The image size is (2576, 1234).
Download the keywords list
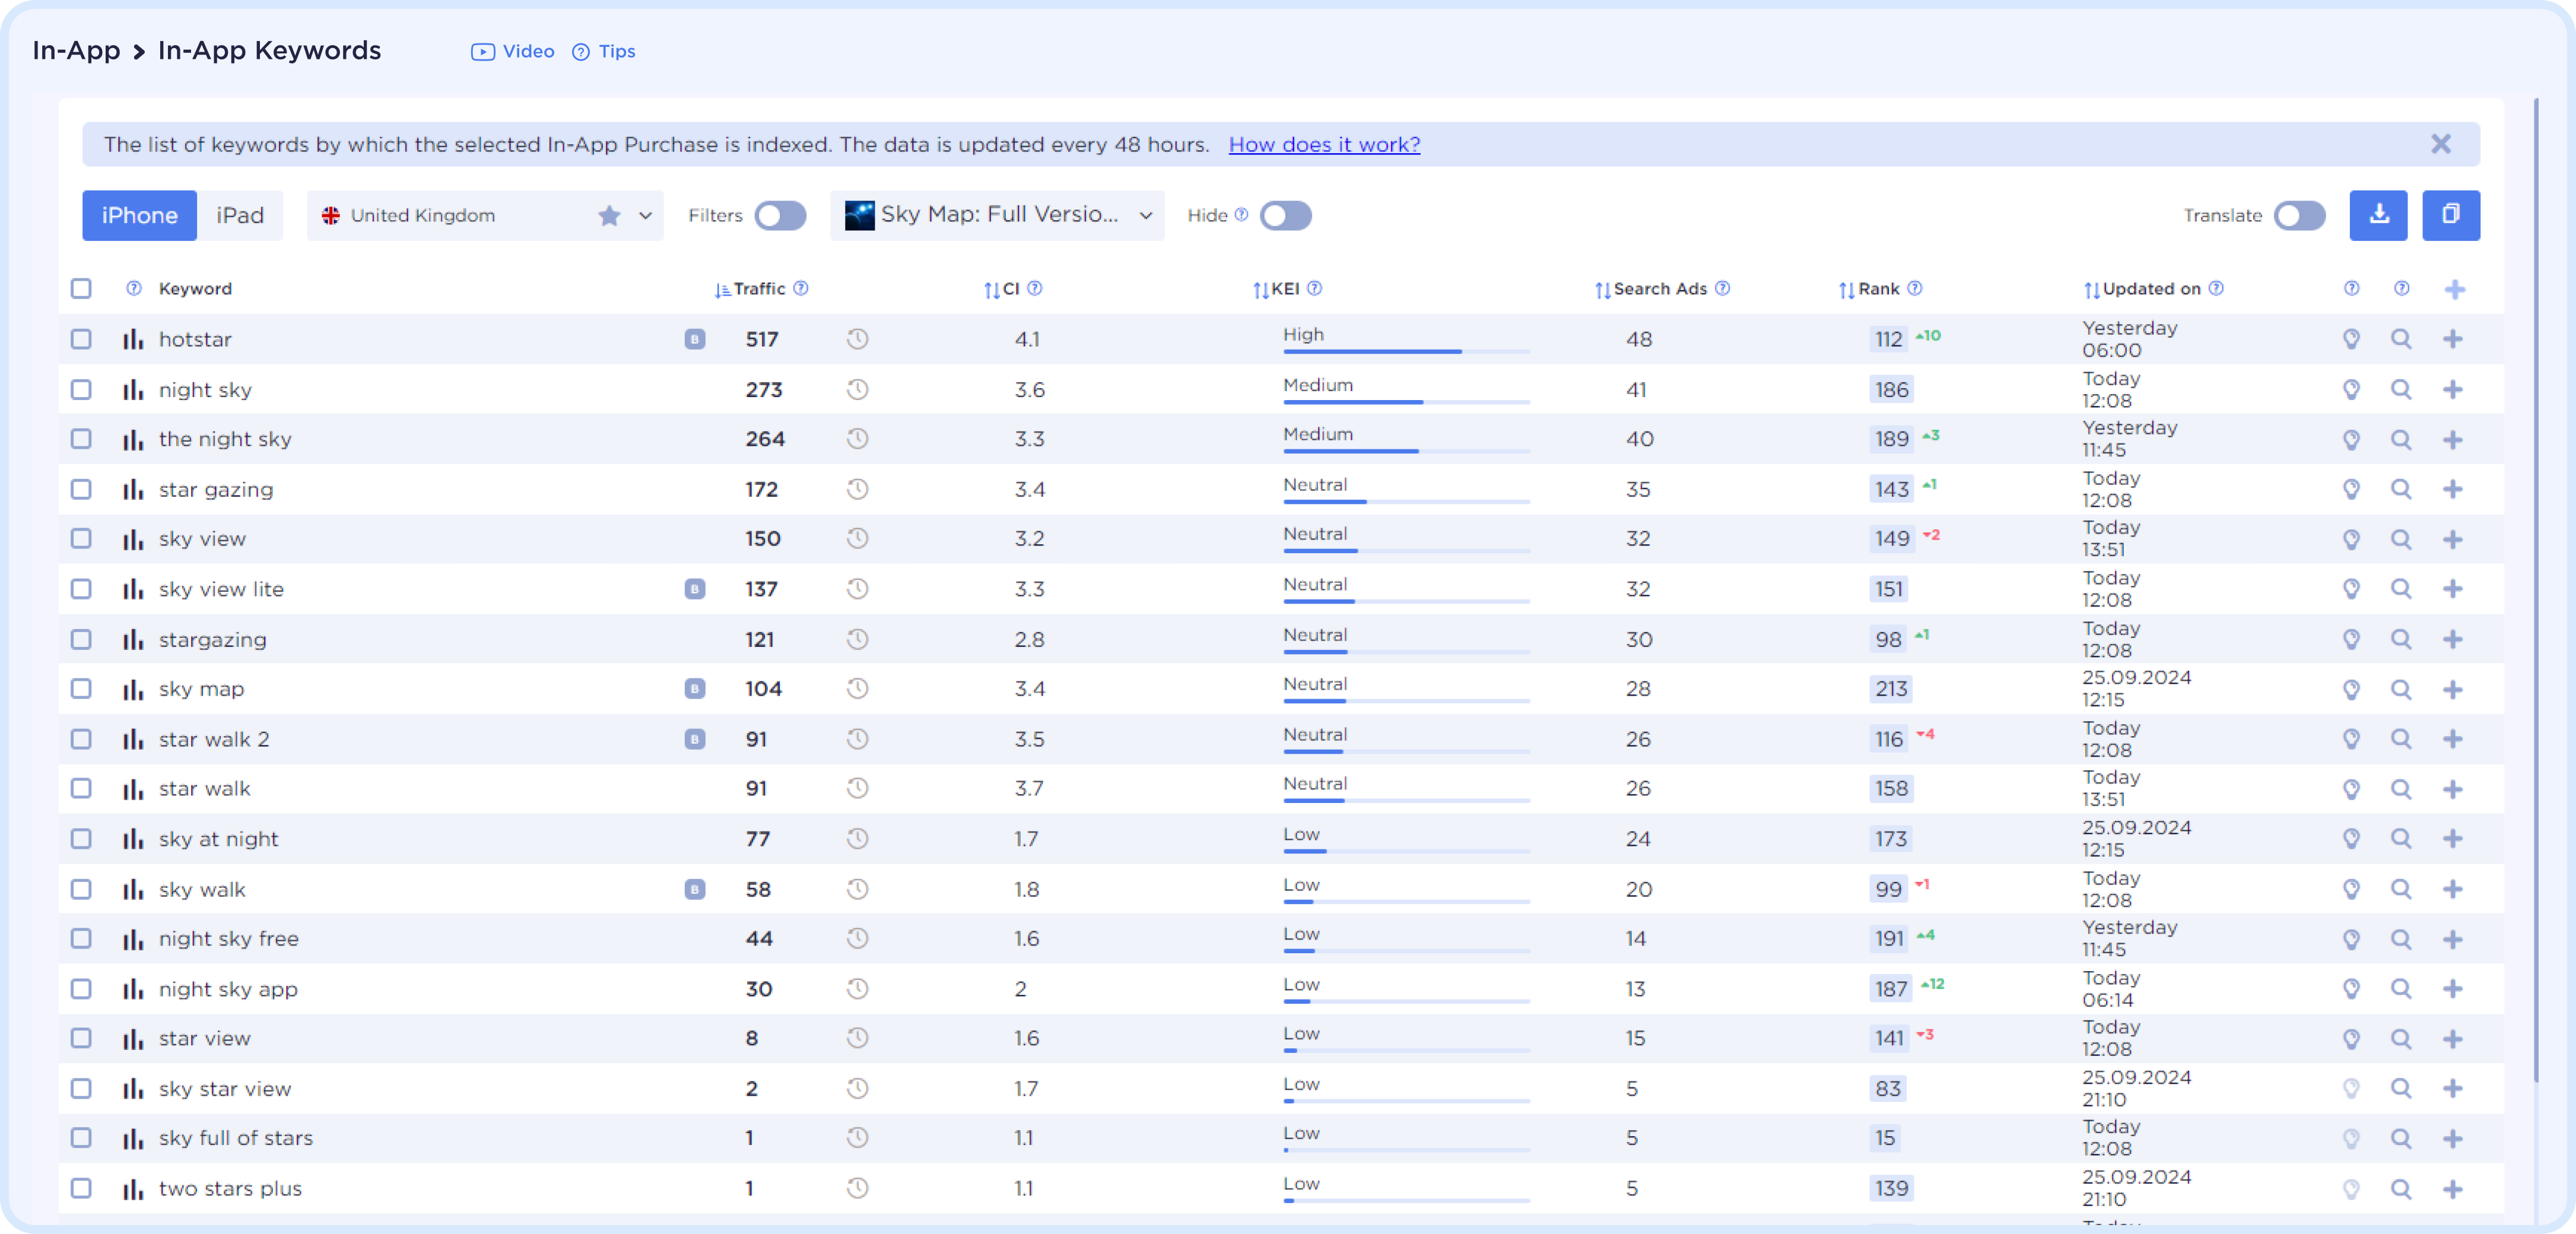(2378, 215)
